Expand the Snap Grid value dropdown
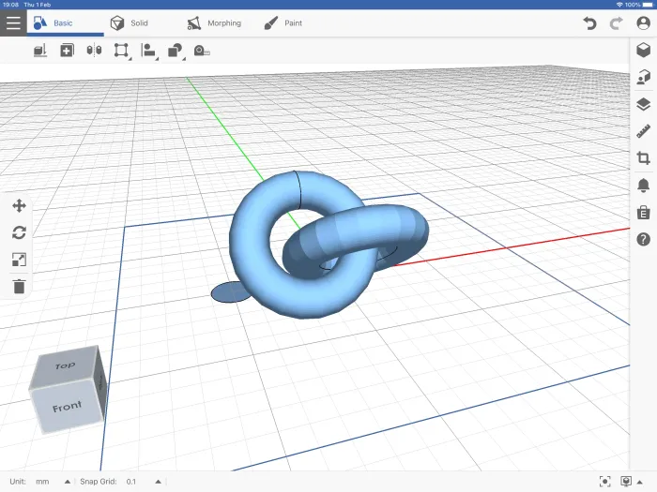657x492 pixels. (x=158, y=482)
